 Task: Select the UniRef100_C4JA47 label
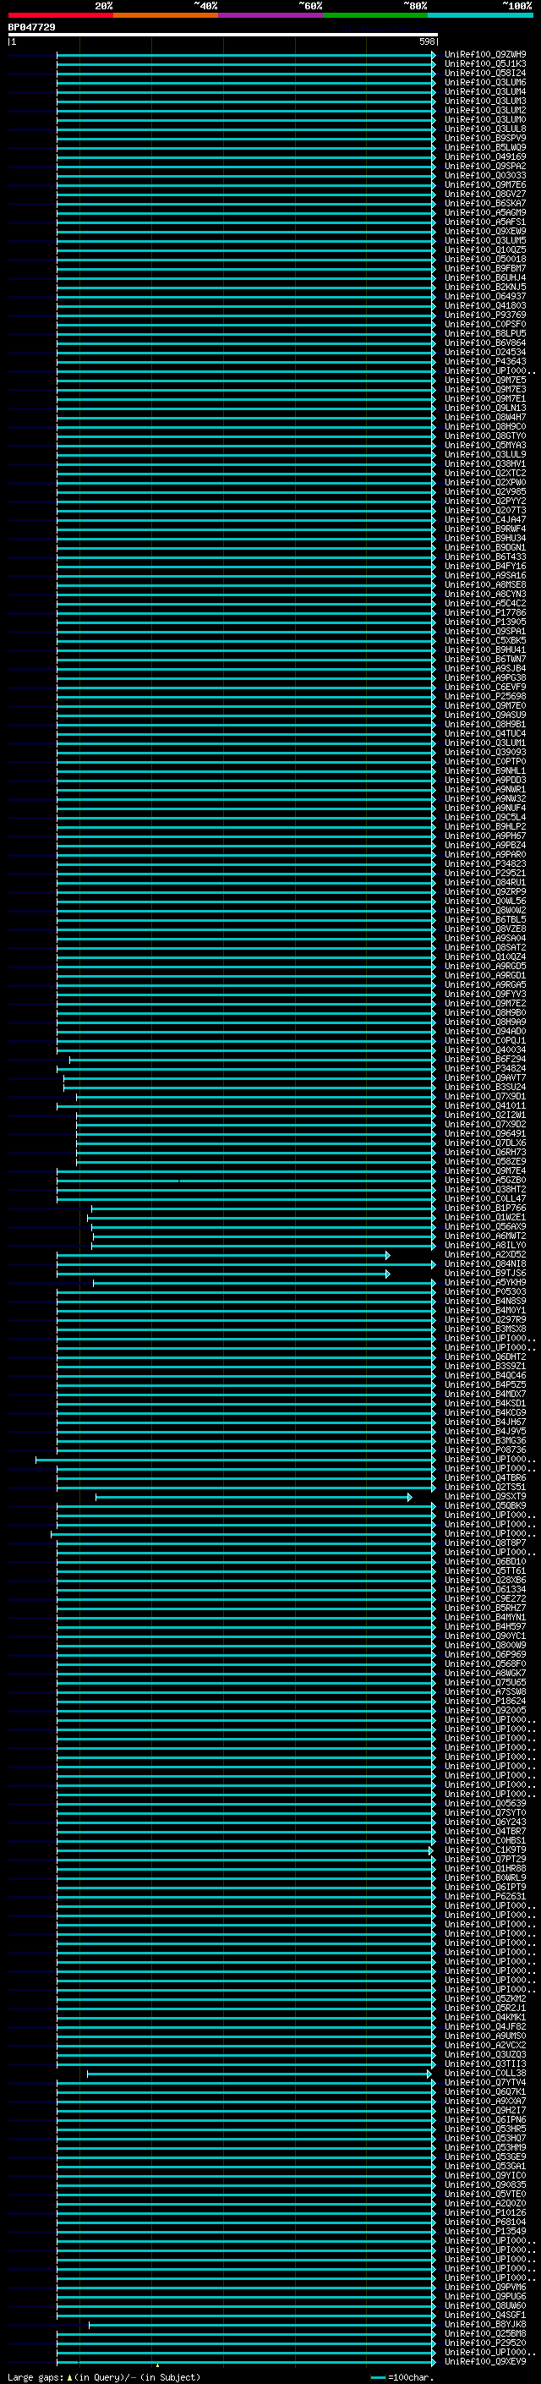coord(485,520)
